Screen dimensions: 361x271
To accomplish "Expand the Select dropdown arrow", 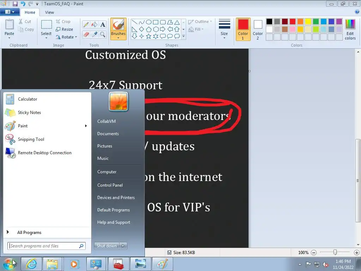I will (46, 38).
